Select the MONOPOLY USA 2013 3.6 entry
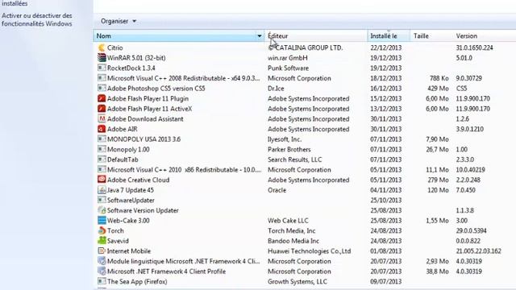Image resolution: width=516 pixels, height=290 pixels. (144, 139)
